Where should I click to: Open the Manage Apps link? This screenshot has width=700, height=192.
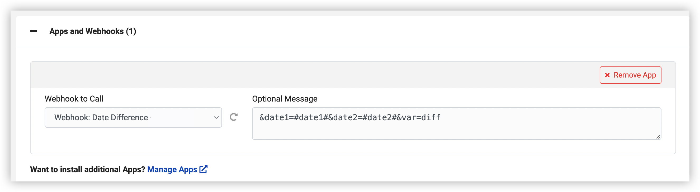172,170
